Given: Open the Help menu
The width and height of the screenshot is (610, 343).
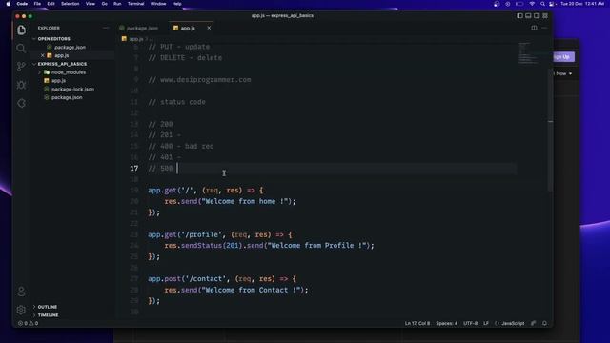Looking at the screenshot, I should click(x=176, y=4).
